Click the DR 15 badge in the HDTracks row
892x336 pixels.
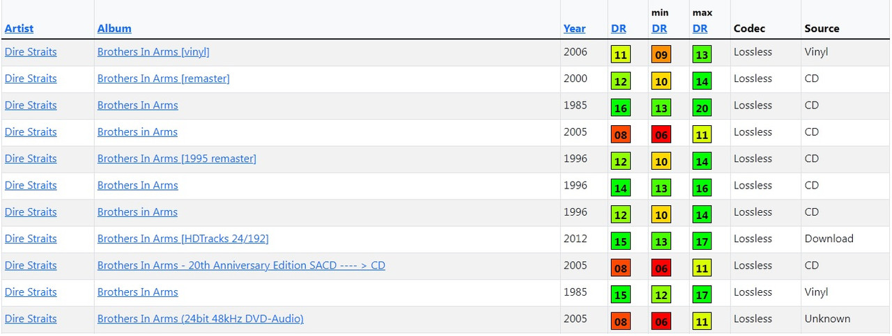coord(621,241)
